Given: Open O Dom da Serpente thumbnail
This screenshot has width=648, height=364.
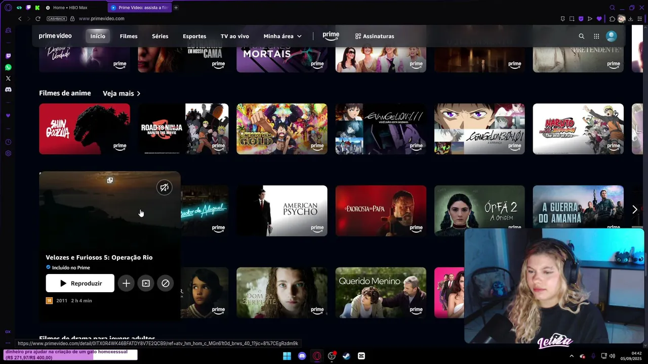Looking at the screenshot, I should 282,293.
